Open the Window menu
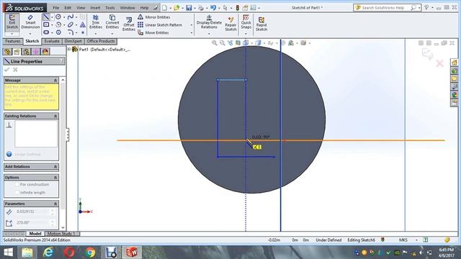This screenshot has width=461, height=259. point(127,8)
